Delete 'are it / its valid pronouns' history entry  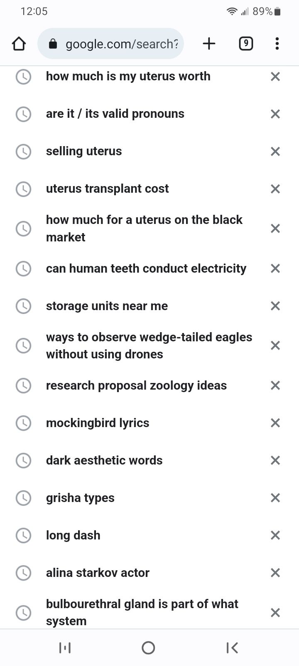tap(275, 114)
